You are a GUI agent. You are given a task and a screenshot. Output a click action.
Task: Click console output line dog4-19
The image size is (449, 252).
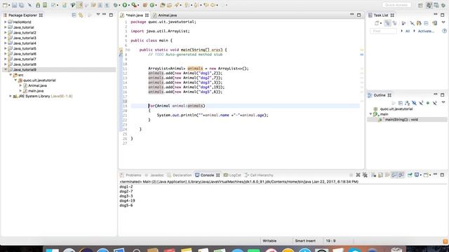click(x=127, y=201)
